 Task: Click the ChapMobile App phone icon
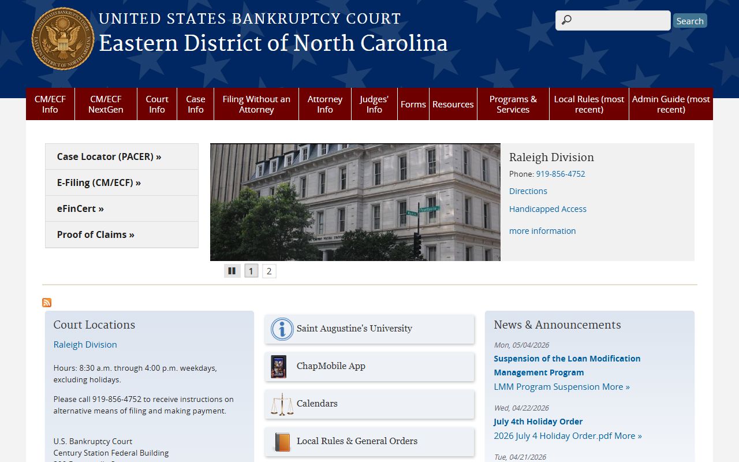click(279, 367)
